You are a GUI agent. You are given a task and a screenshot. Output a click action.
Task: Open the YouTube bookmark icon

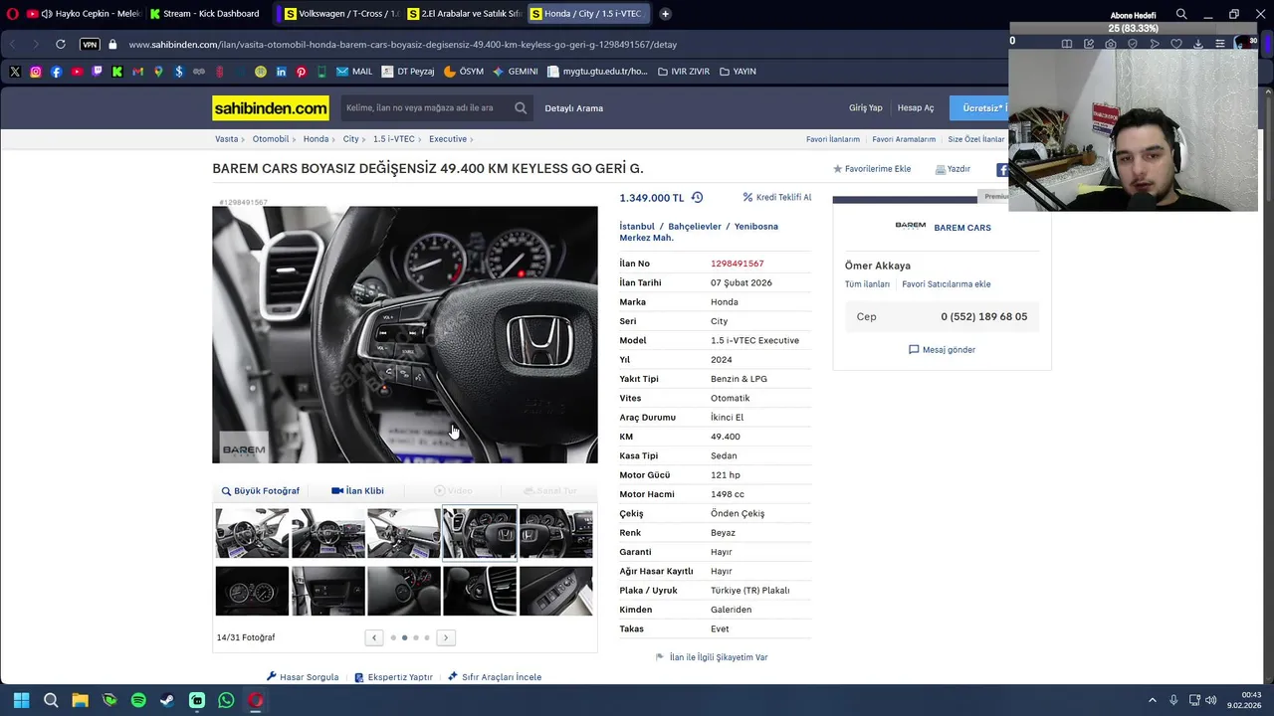point(77,72)
